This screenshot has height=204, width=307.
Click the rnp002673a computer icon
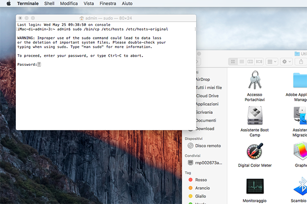point(190,163)
